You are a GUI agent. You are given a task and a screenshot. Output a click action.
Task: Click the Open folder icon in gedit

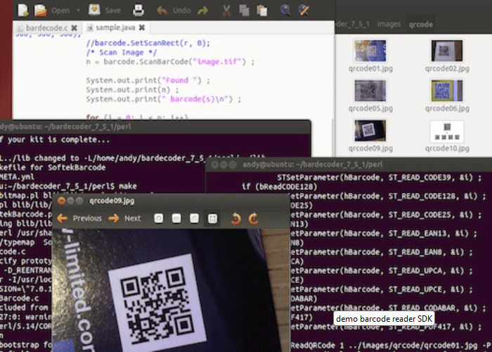[x=41, y=10]
